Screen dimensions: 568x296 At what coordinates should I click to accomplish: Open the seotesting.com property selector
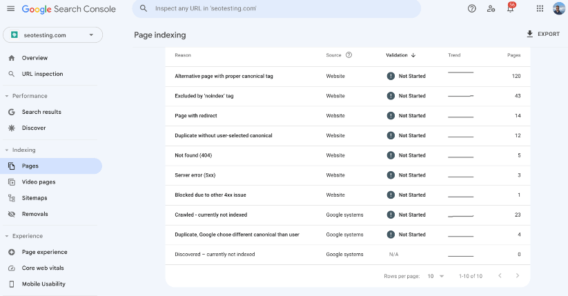[x=52, y=35]
